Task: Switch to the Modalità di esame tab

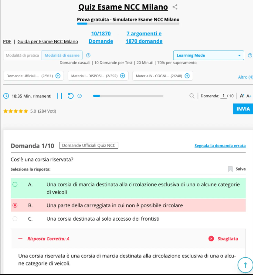Action: 62,55
